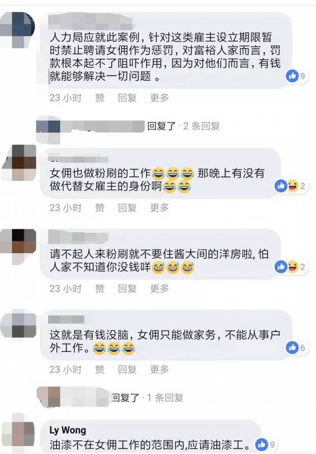Like the 人力局 comment with 赞
Viewport: 316px width, 454px height.
[x=100, y=98]
